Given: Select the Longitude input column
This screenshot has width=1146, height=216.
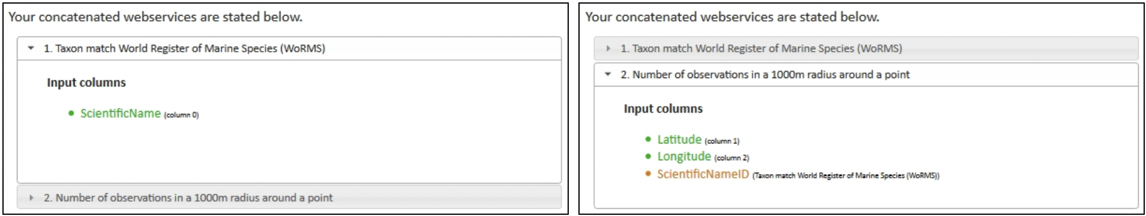Looking at the screenshot, I should click(x=684, y=156).
